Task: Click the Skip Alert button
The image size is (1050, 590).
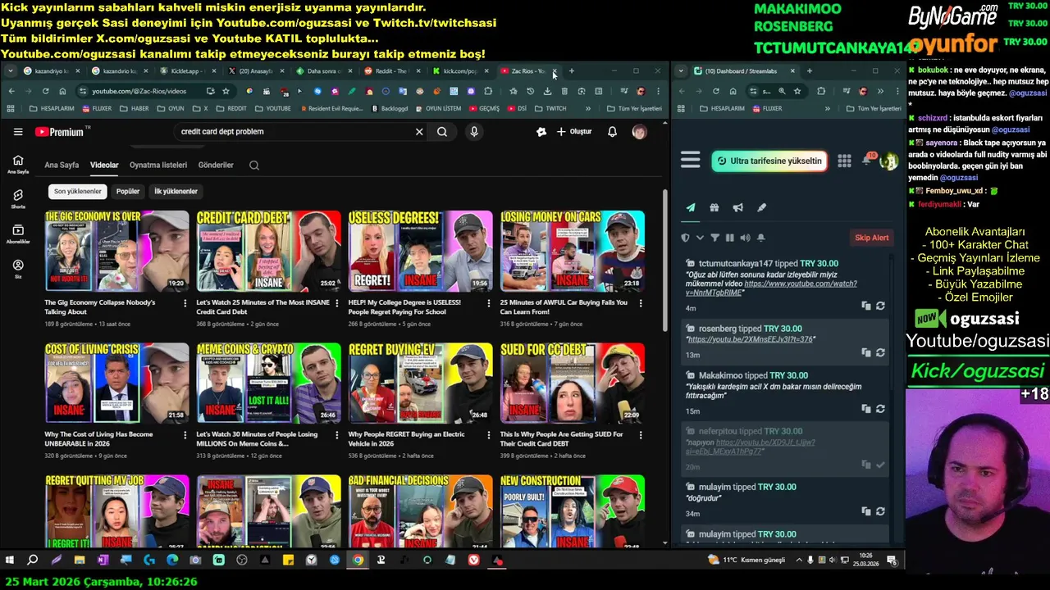Action: coord(872,238)
